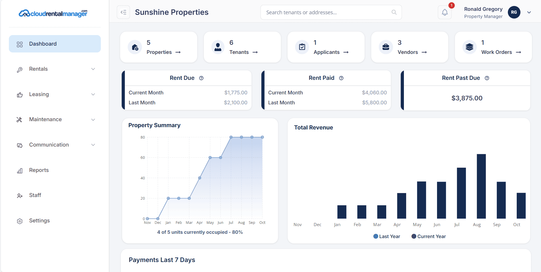This screenshot has height=272, width=541.
Task: Collapse the sidebar with the menu toggle icon
Action: 123,12
